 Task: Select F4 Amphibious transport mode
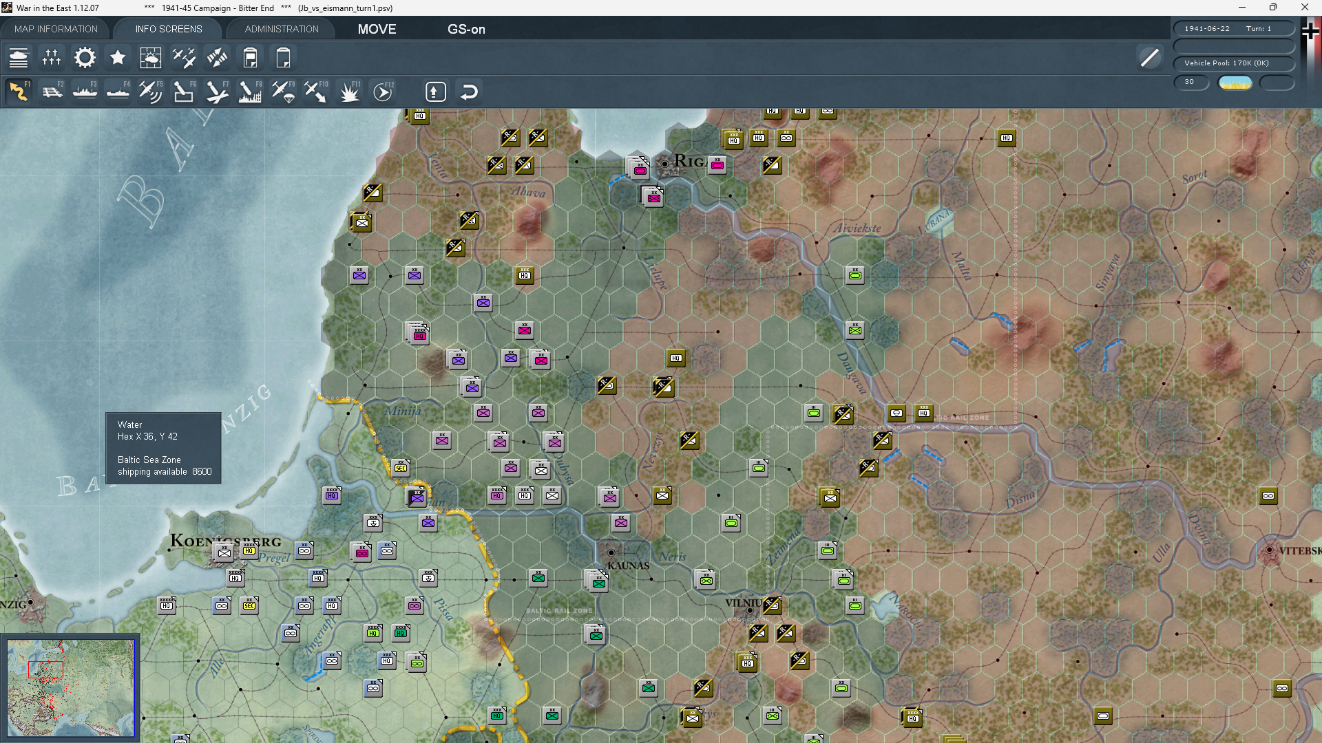pyautogui.click(x=118, y=91)
